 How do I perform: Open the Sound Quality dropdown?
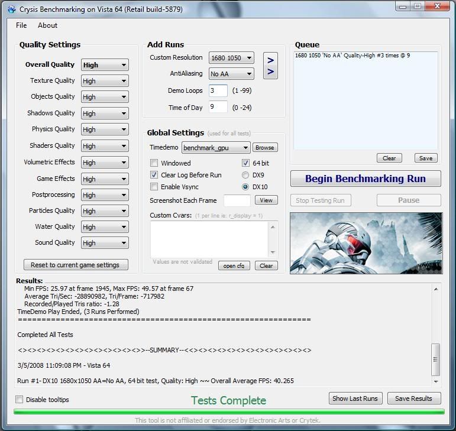[105, 243]
